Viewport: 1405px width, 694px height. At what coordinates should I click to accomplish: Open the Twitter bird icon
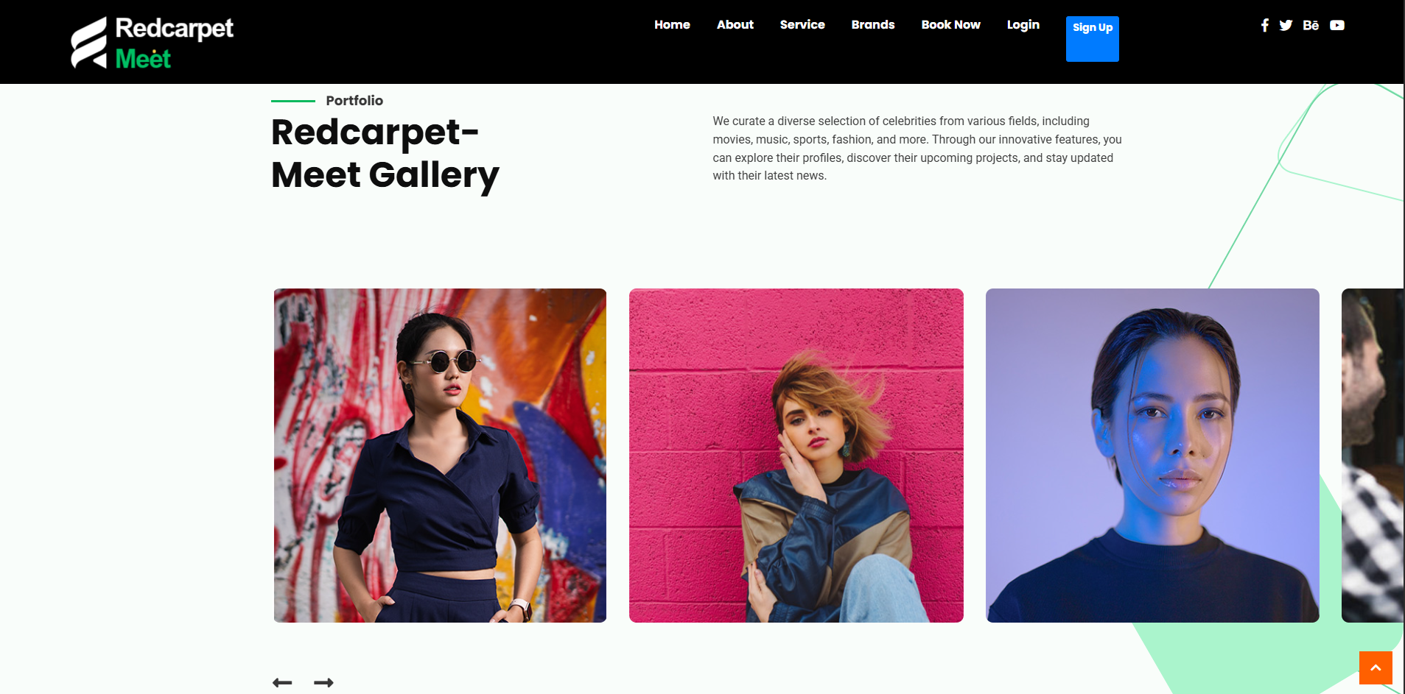(1286, 25)
